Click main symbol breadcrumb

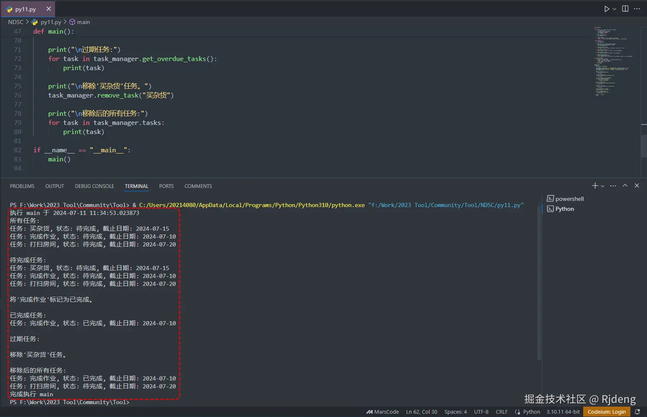coord(80,22)
